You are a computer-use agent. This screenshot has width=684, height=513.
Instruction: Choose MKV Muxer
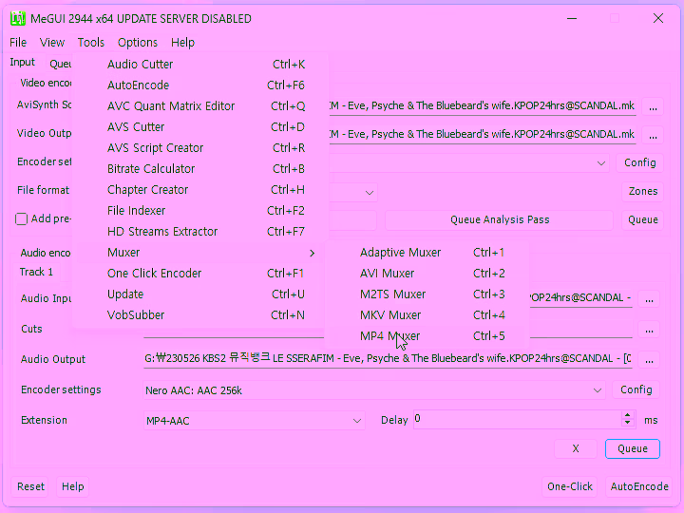(x=427, y=315)
